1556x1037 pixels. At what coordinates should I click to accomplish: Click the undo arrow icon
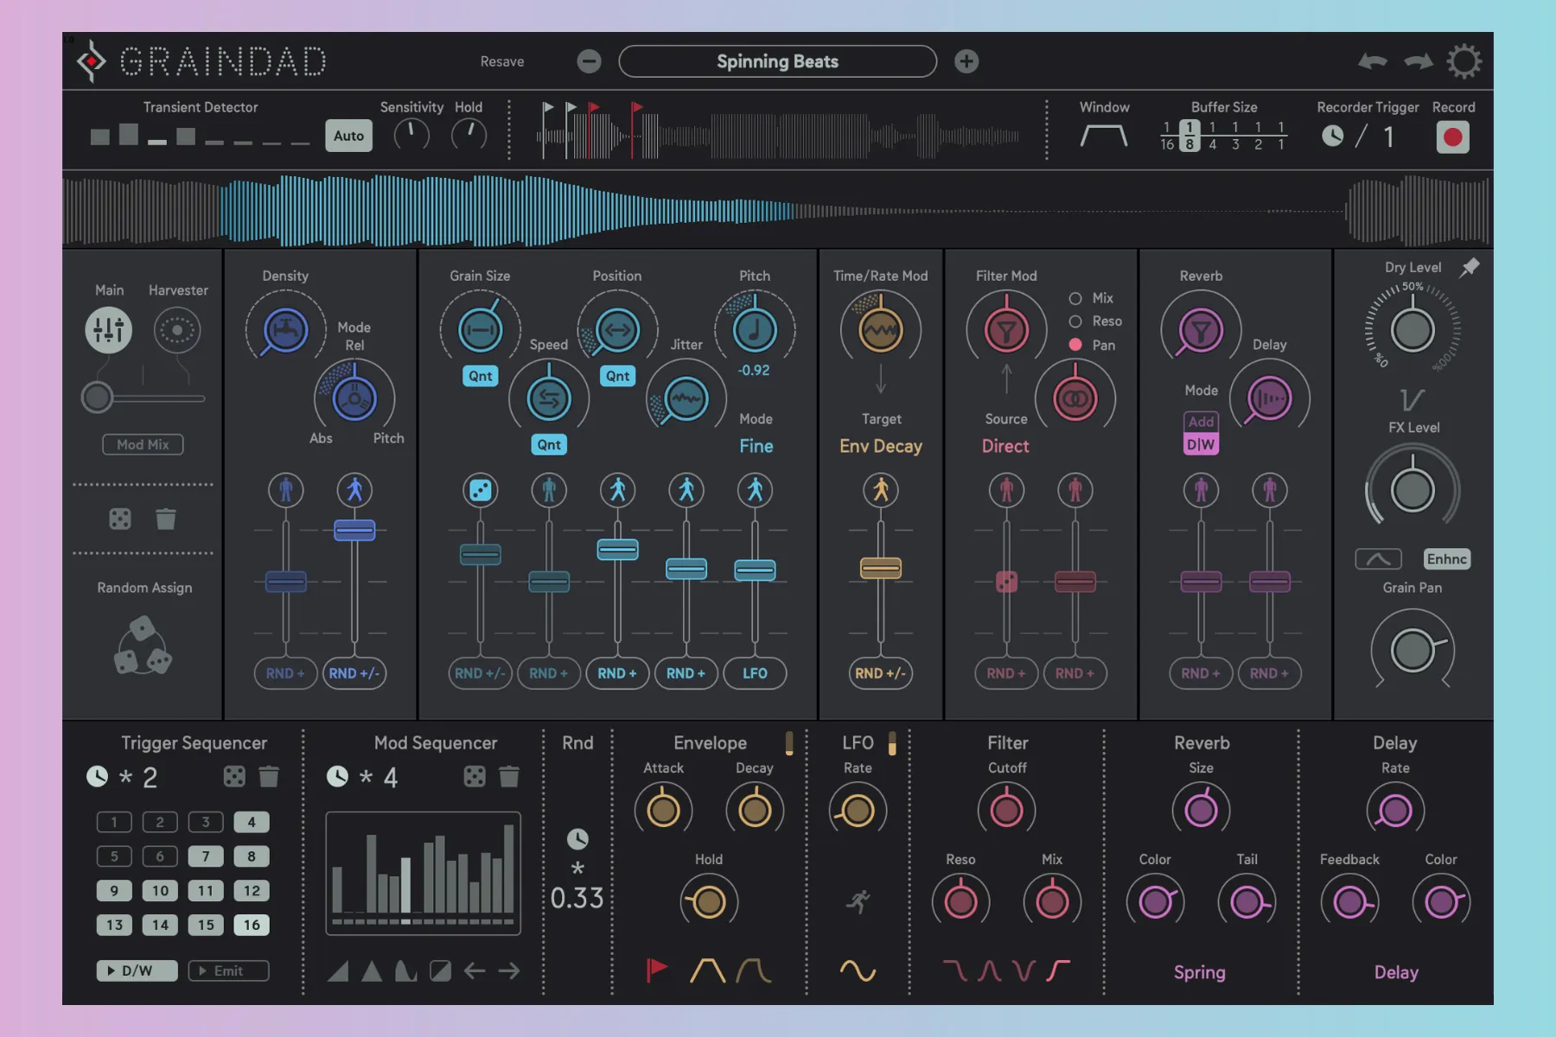pyautogui.click(x=1373, y=61)
